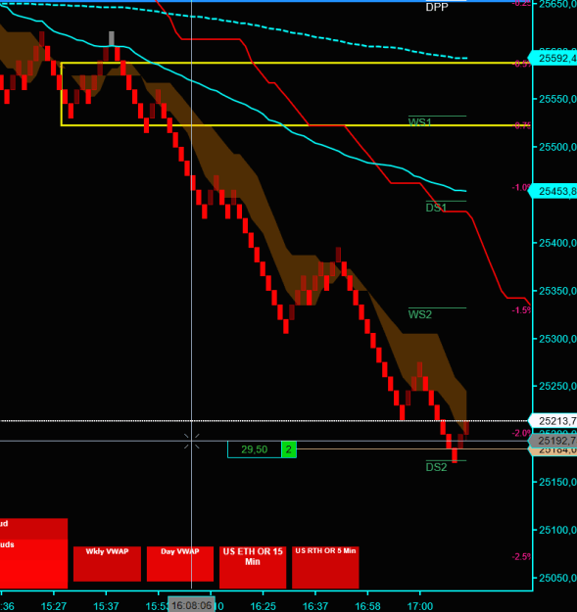Screen dimensions: 577x612
Task: Select the US RTH OR 5 Min box
Action: (x=325, y=567)
